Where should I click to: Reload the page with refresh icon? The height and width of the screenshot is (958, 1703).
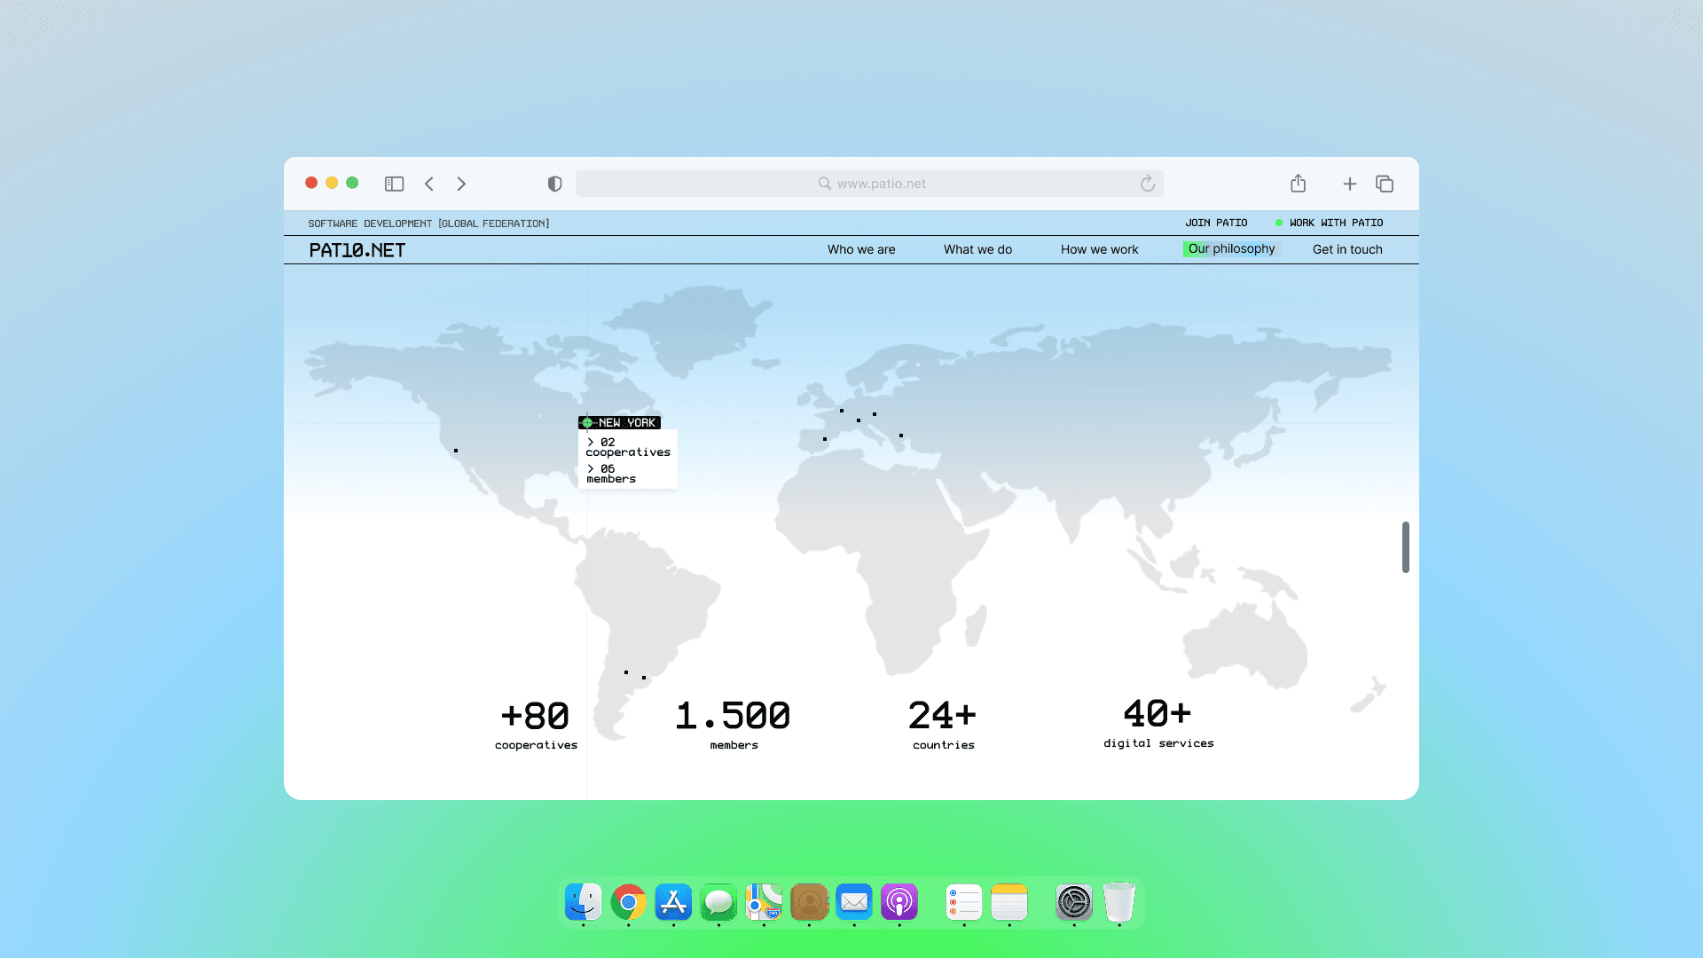(1147, 184)
